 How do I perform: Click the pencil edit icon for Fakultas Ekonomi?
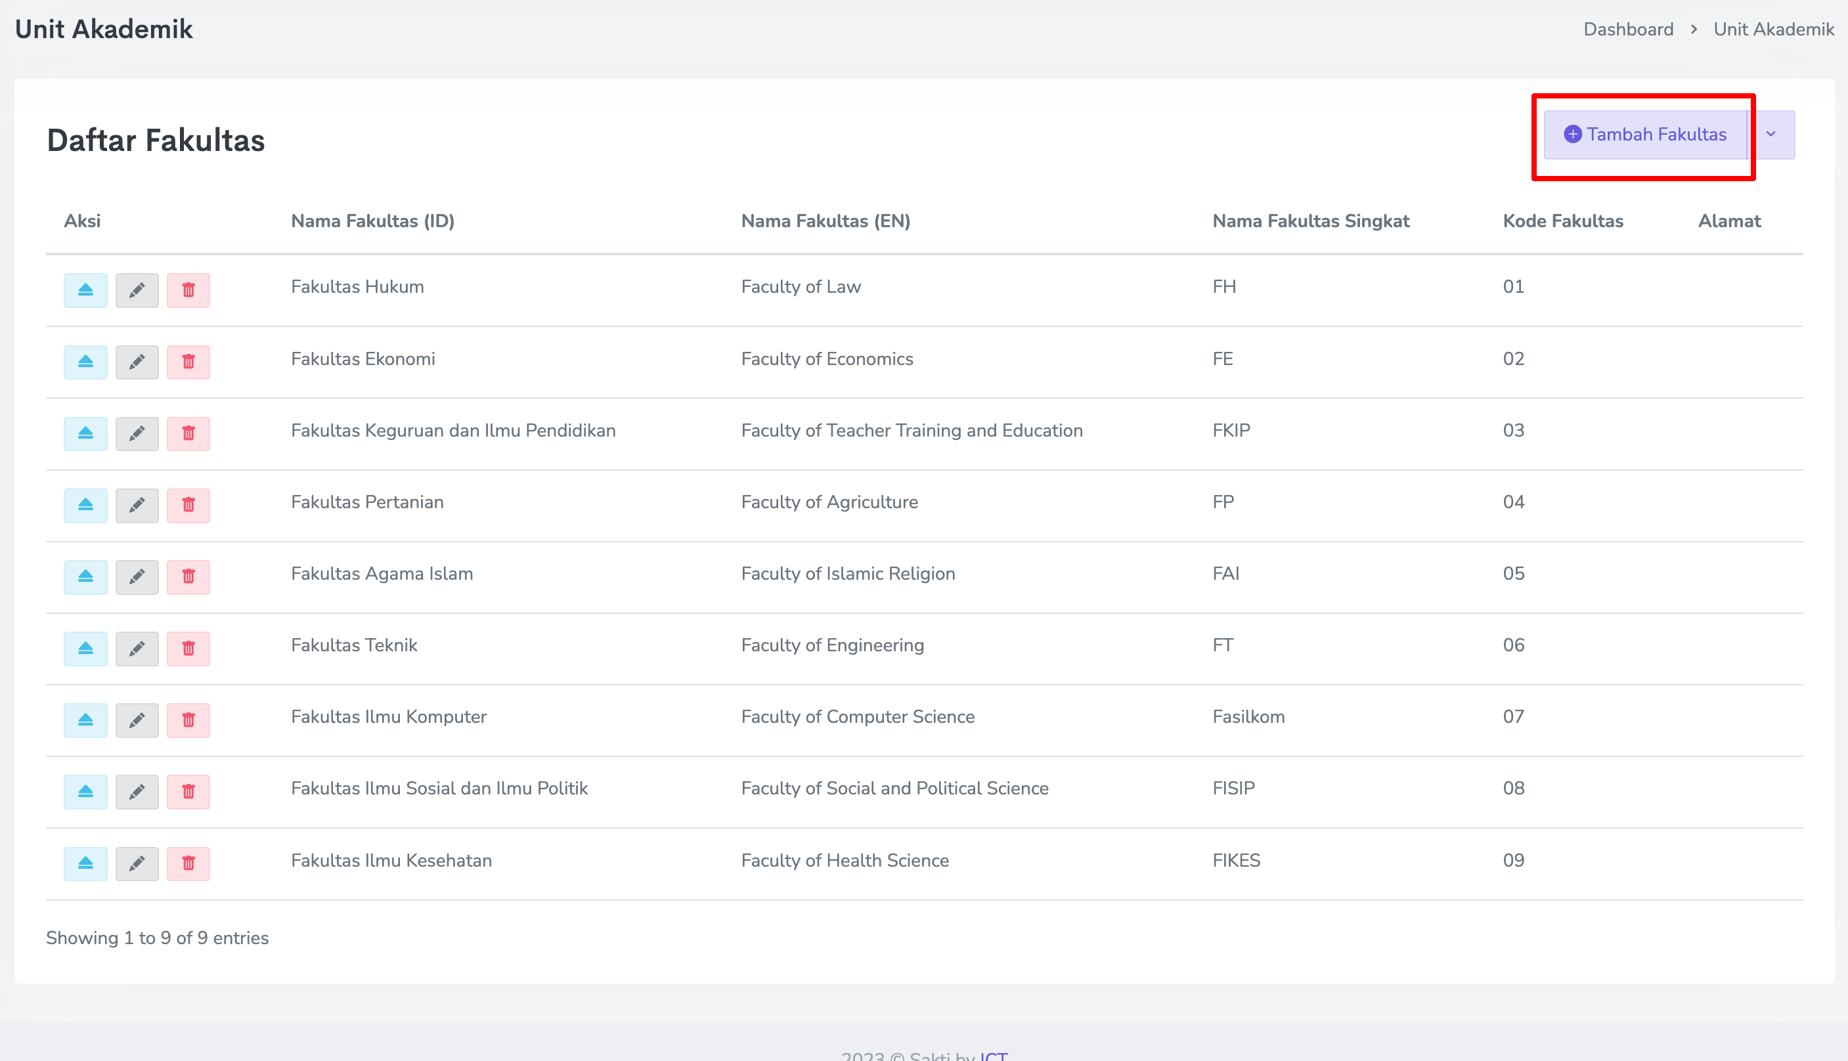137,362
